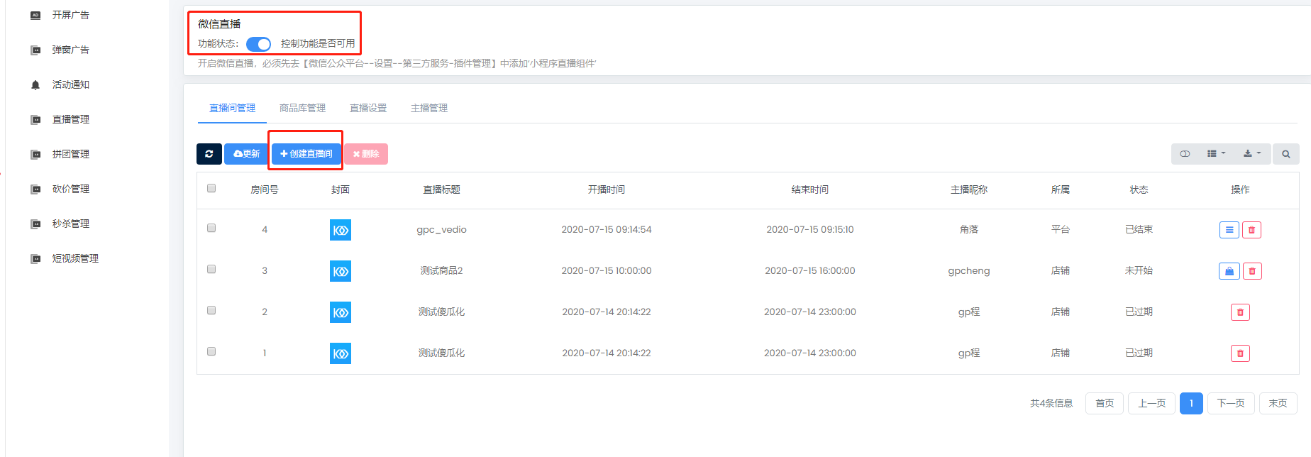Click the trash icon for room 2
1311x457 pixels.
coord(1240,312)
